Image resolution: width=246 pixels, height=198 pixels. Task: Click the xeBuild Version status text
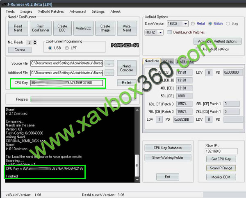tap(23, 195)
